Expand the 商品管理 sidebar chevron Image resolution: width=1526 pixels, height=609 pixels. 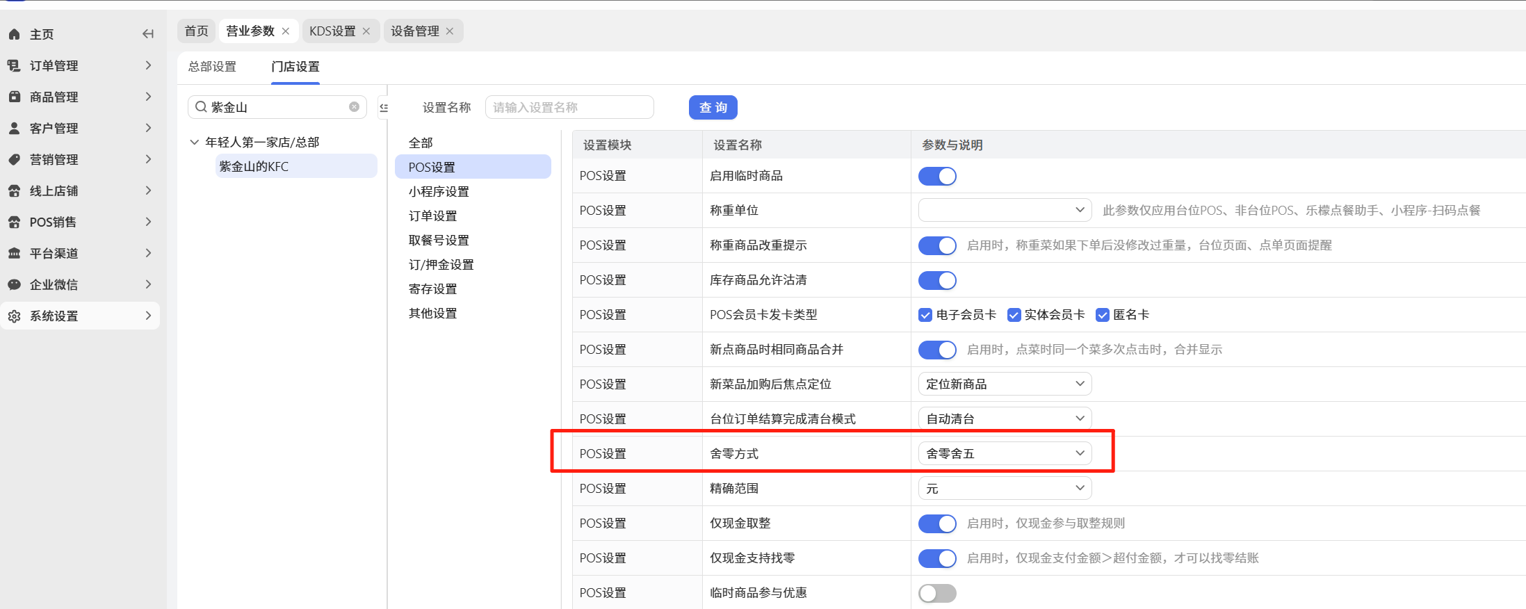148,97
